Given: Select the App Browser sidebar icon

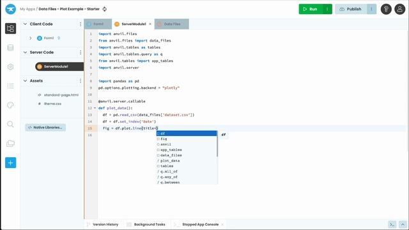Looking at the screenshot, I should (10, 28).
